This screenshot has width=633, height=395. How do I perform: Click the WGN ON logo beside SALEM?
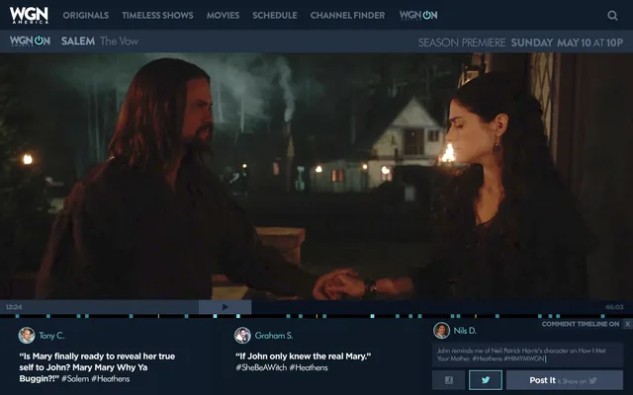click(30, 40)
